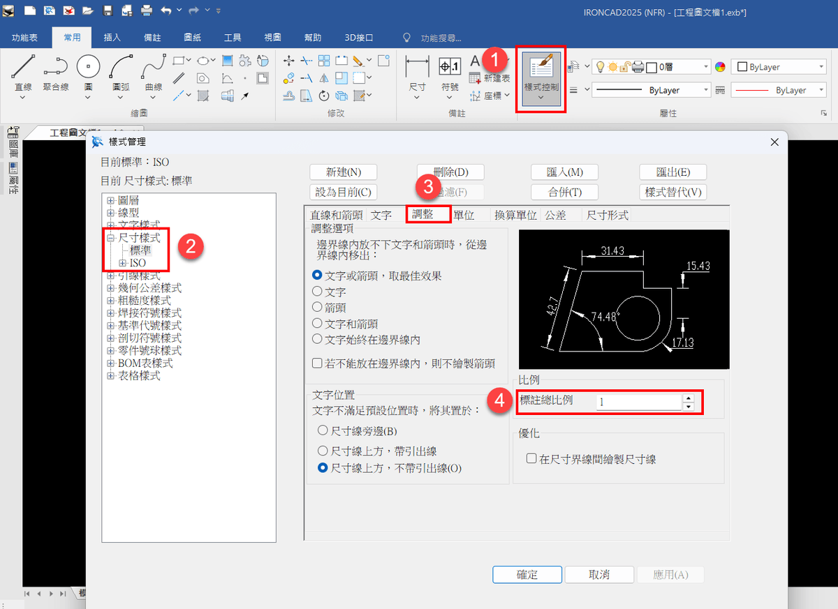Click the 新建(N) button
This screenshot has height=609, width=838.
tap(344, 172)
